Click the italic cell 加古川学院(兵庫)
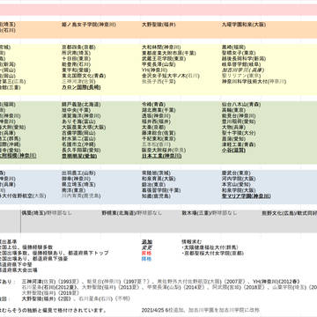This screenshot has width=317, height=317. point(243,70)
